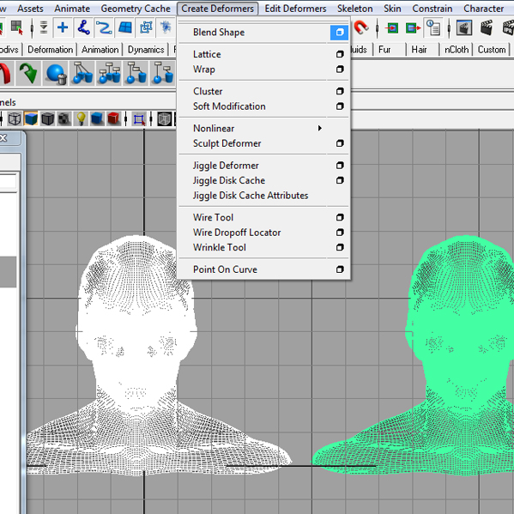
Task: Click the blue plus snap icon
Action: point(63,27)
